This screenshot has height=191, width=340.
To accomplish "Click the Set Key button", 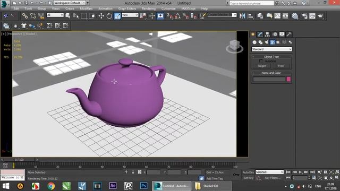I will (x=248, y=178).
